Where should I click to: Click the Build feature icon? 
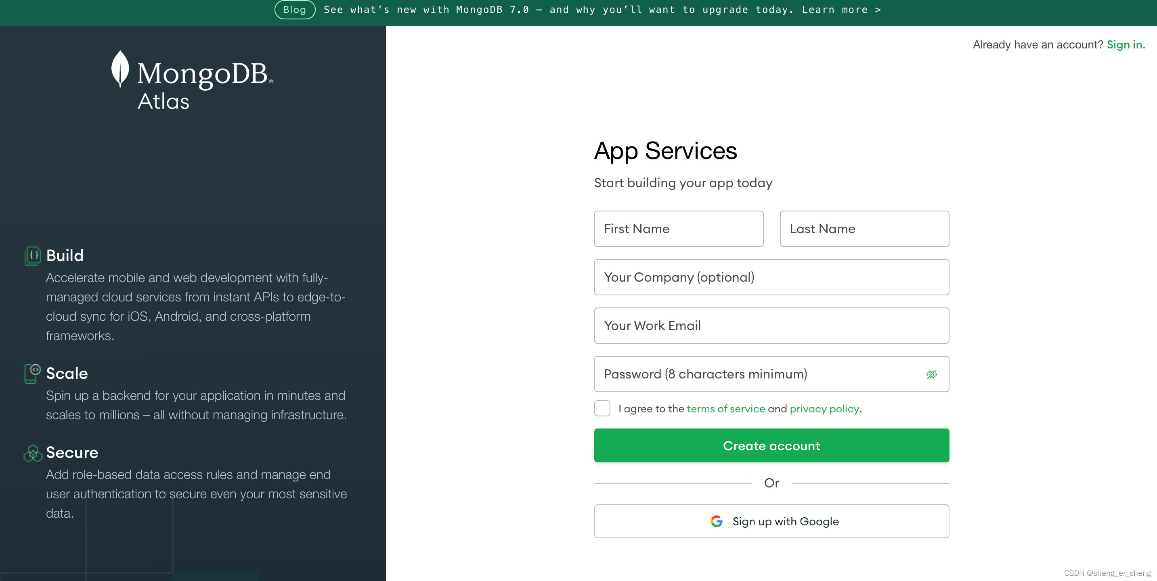pos(32,256)
